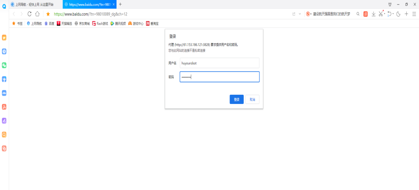Click the orange bookmark star beside the address
The height and width of the screenshot is (190, 419).
pyautogui.click(x=48, y=14)
